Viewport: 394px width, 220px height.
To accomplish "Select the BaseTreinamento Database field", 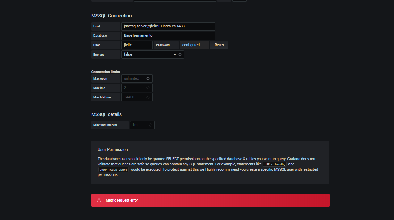I will [168, 35].
